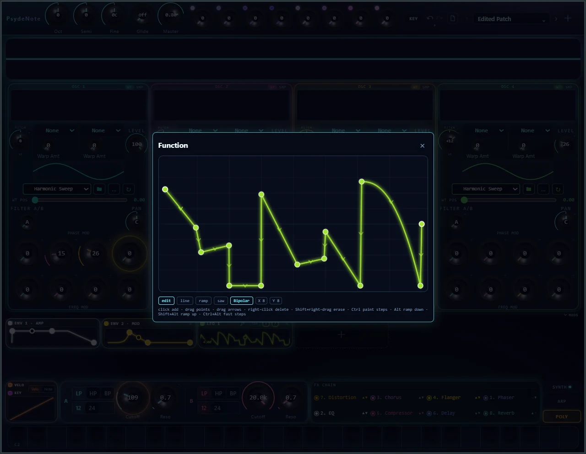Toggle the Phaser effect power icon
Screen dimensions: 586x454
(x=485, y=398)
